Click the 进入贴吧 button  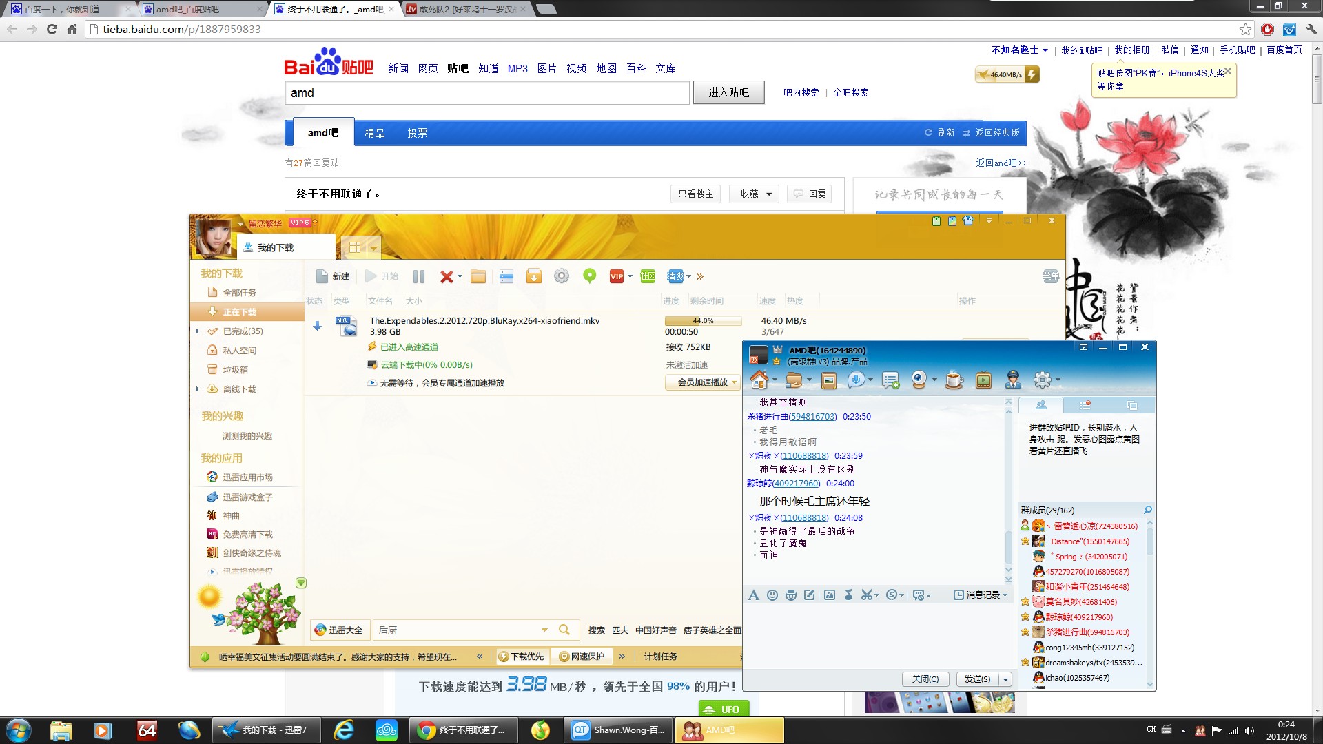[x=728, y=92]
